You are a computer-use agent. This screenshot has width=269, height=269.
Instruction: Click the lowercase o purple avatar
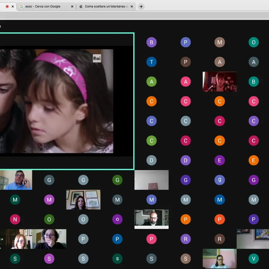117,219
